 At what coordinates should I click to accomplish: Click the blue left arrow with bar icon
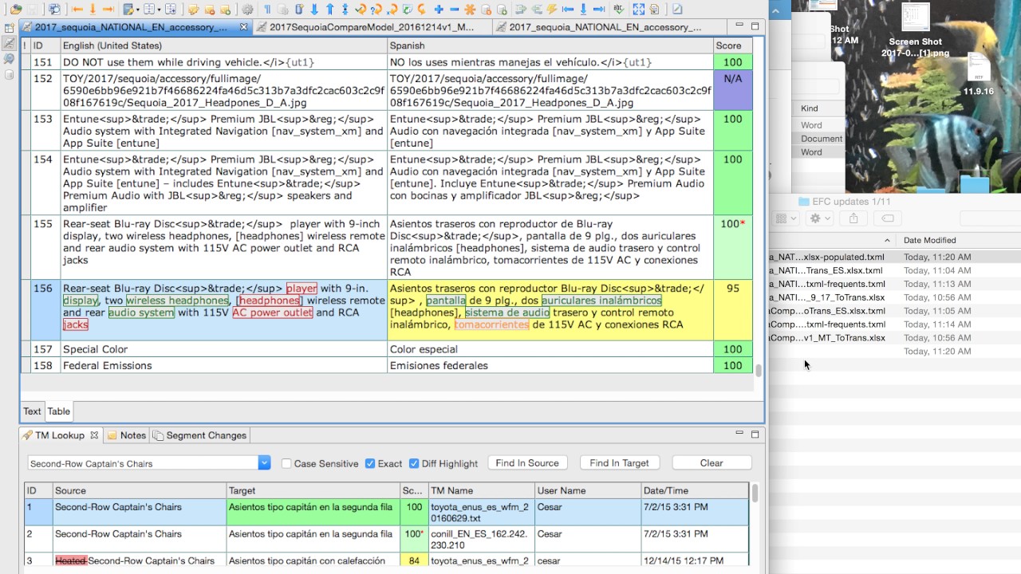click(x=568, y=10)
